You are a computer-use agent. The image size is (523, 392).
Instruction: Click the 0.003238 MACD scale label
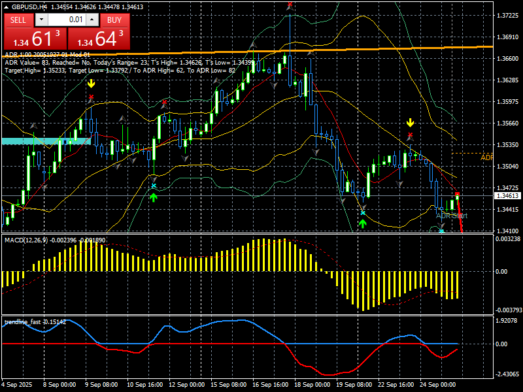508,238
